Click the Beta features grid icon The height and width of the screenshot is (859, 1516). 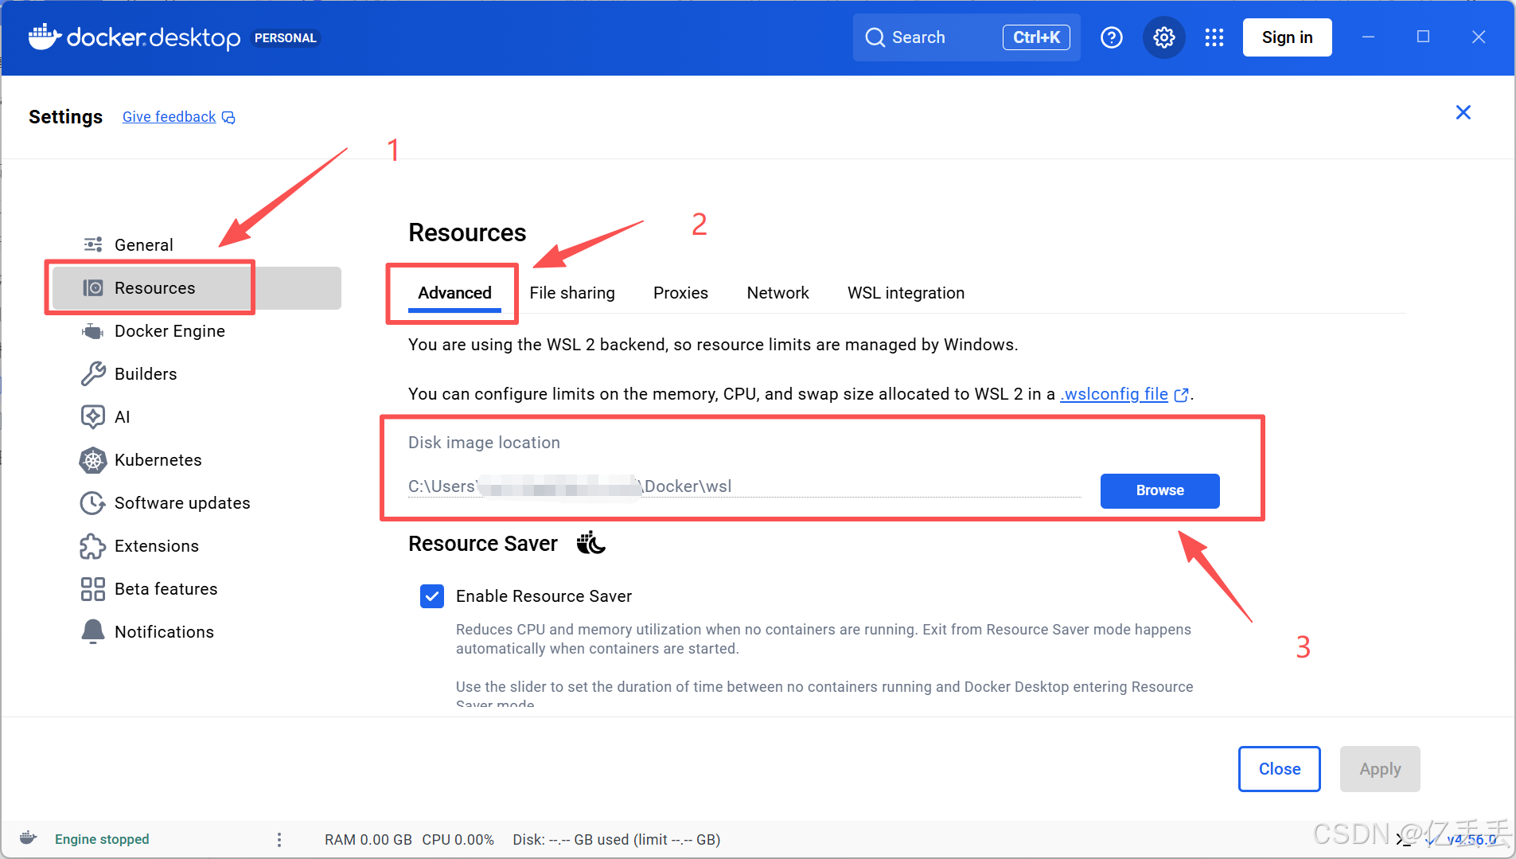click(93, 589)
